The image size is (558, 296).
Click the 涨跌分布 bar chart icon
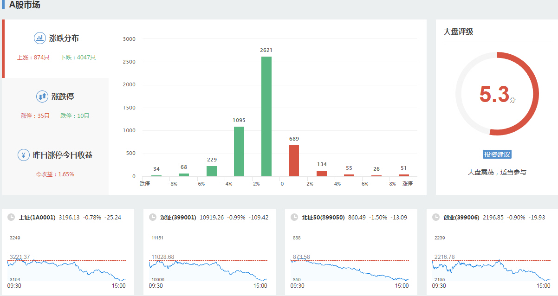pos(39,38)
